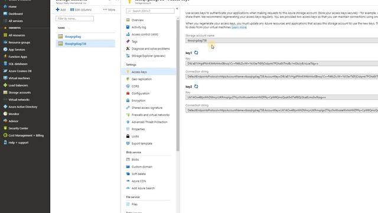Open Shared access signature
378x213 pixels.
(x=147, y=108)
